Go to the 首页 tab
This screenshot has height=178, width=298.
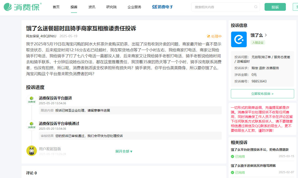(56, 7)
